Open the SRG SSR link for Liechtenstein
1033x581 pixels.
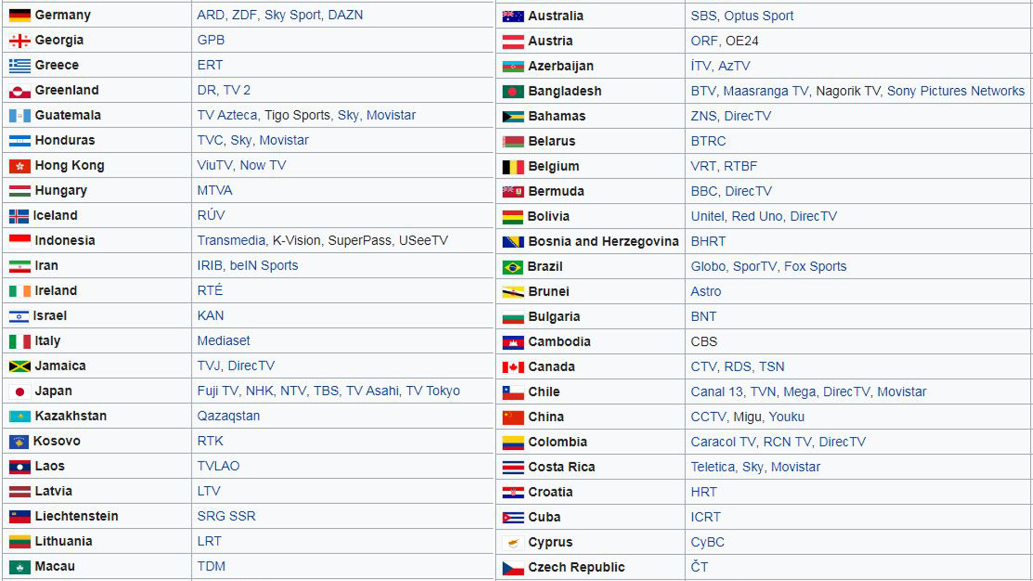click(226, 516)
